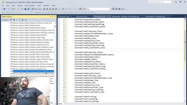This screenshot has height=105, width=187.
Task: Click the Copy icon in toolbar
Action: 63,9
